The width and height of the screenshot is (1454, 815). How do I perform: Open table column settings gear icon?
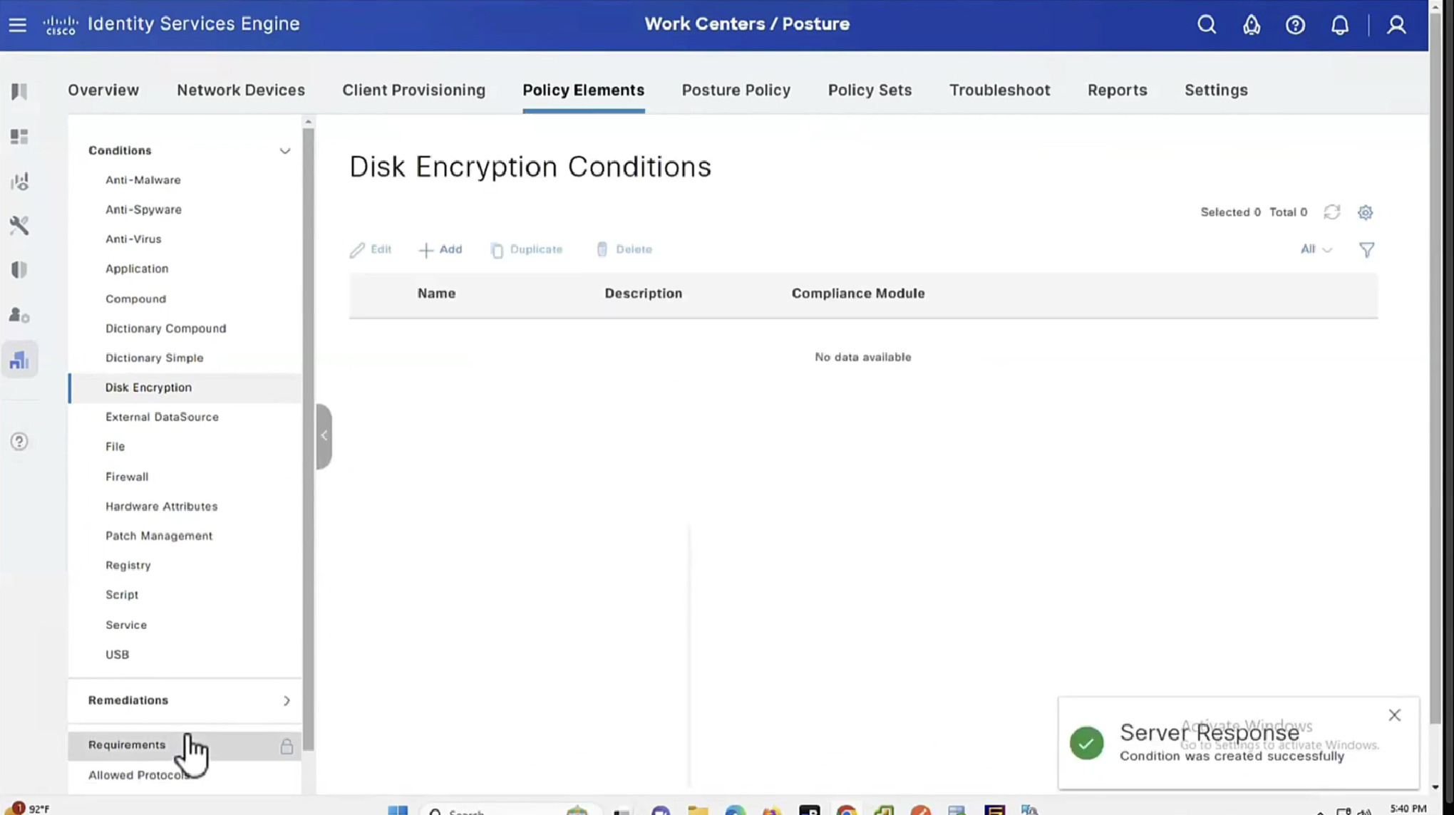click(x=1365, y=212)
